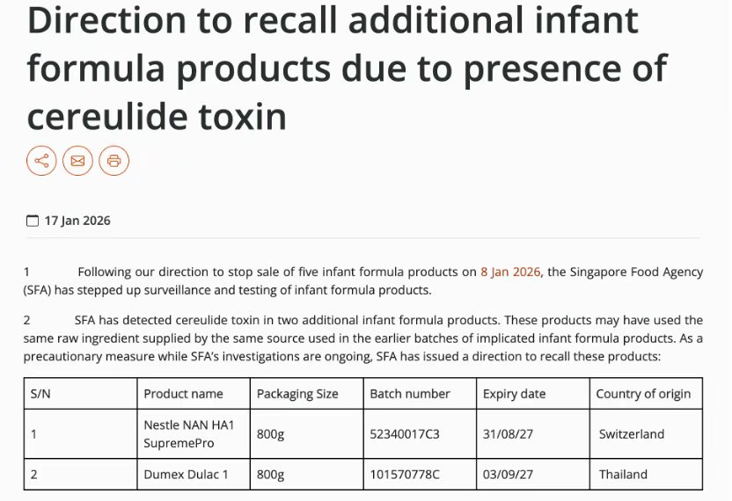This screenshot has height=501, width=732.
Task: Click batch number 52340017C3
Action: pyautogui.click(x=405, y=434)
